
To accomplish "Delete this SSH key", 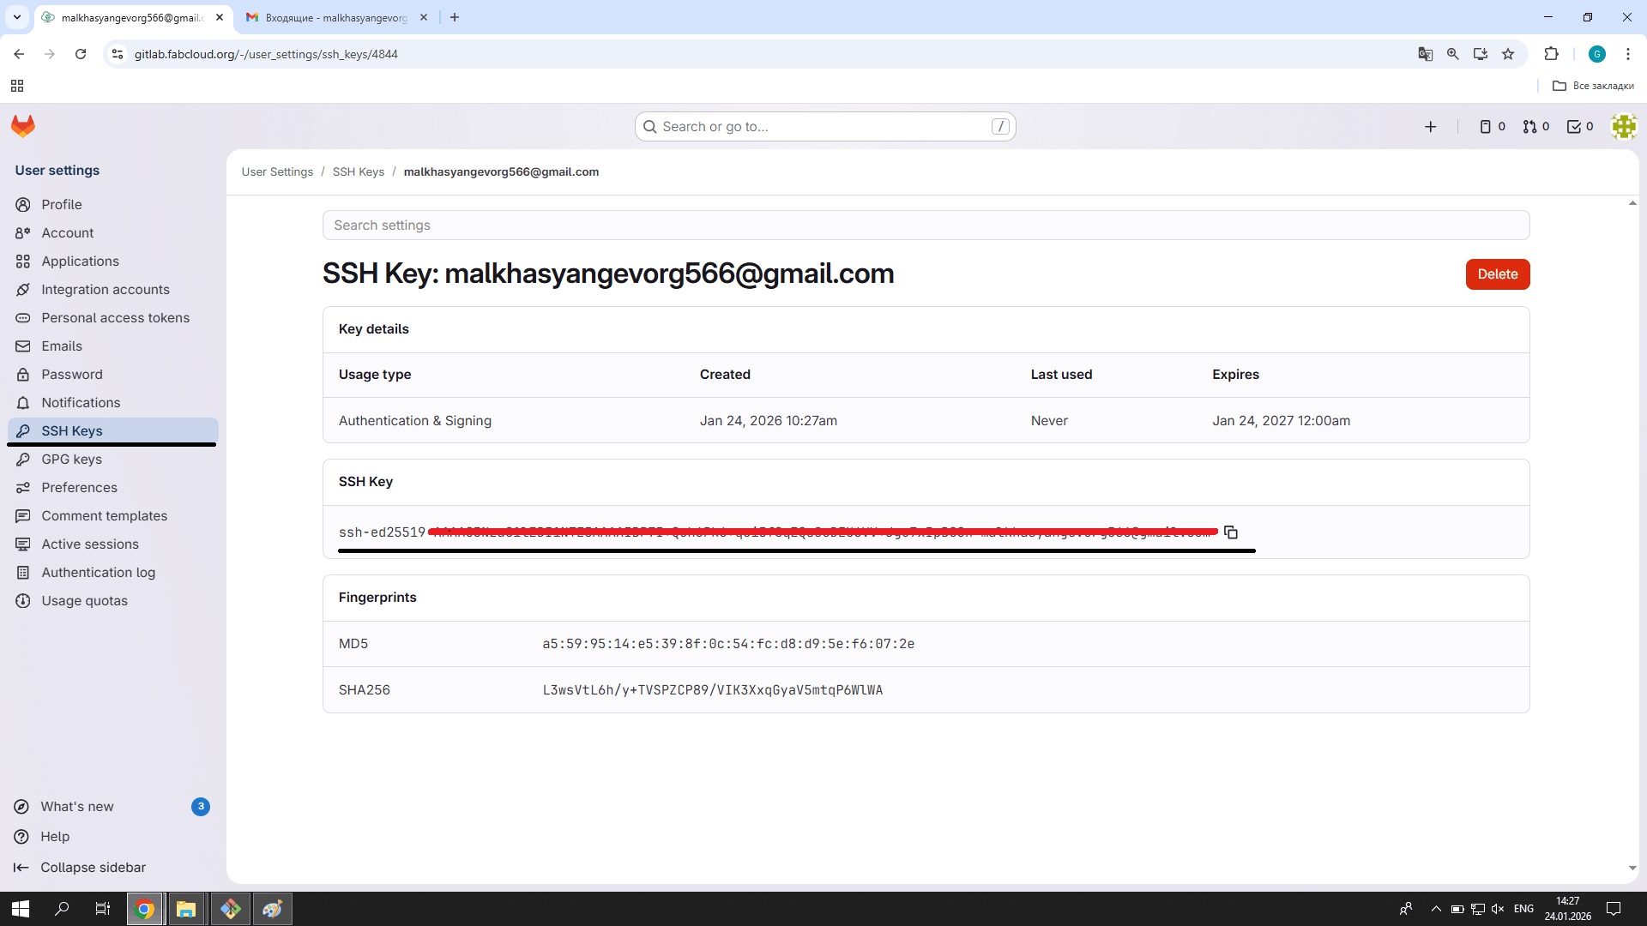I will (1497, 274).
